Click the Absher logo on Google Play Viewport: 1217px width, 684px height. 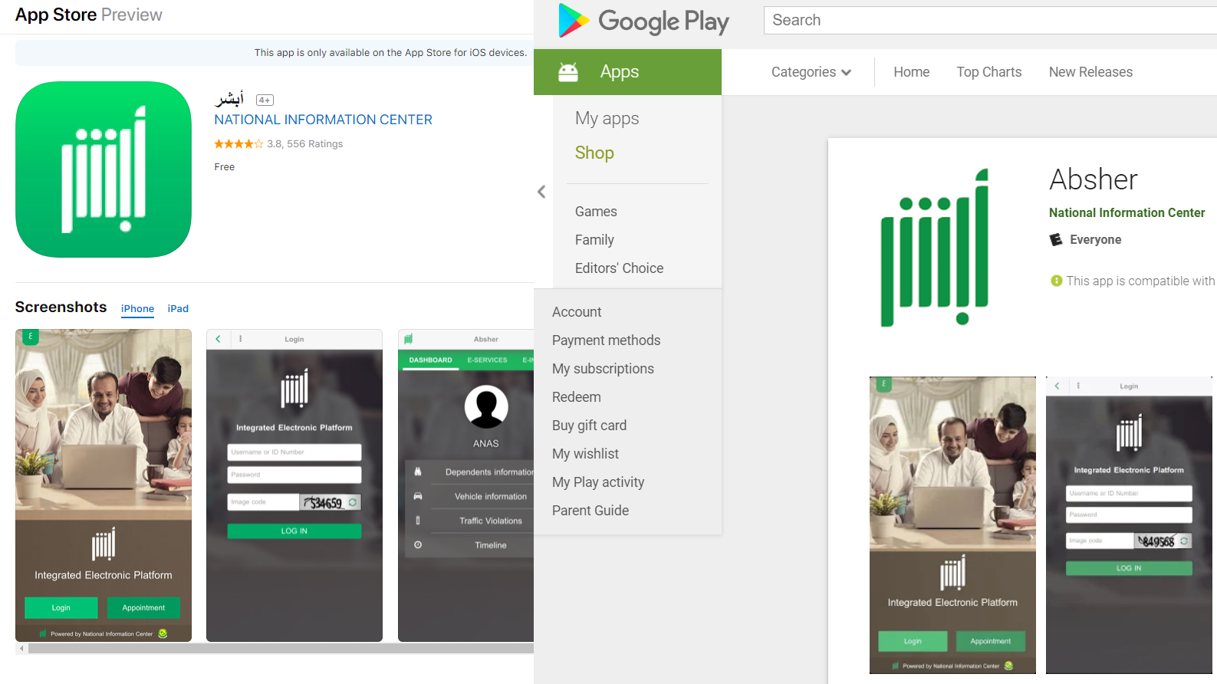click(x=935, y=248)
